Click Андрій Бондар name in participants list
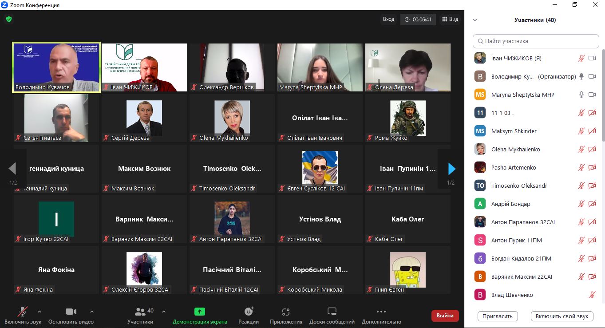605x328 pixels. [x=511, y=204]
